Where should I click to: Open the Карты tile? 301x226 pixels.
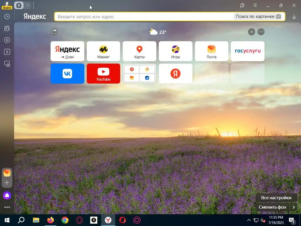(139, 51)
